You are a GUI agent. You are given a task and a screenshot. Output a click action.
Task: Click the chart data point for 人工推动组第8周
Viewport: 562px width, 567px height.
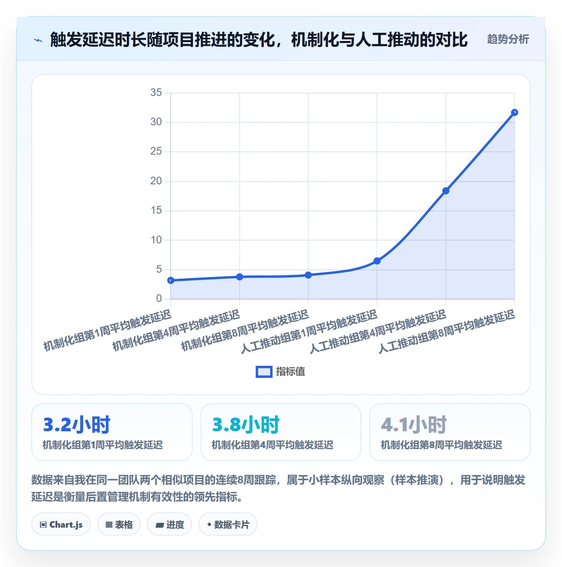click(x=514, y=112)
